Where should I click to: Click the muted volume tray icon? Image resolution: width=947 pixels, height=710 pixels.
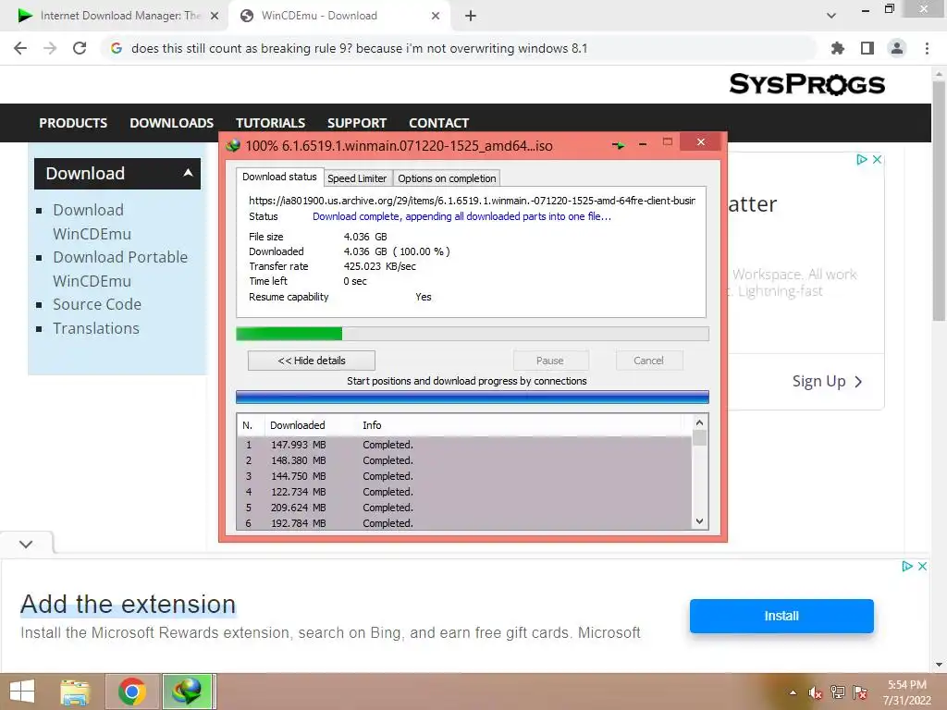coord(816,692)
